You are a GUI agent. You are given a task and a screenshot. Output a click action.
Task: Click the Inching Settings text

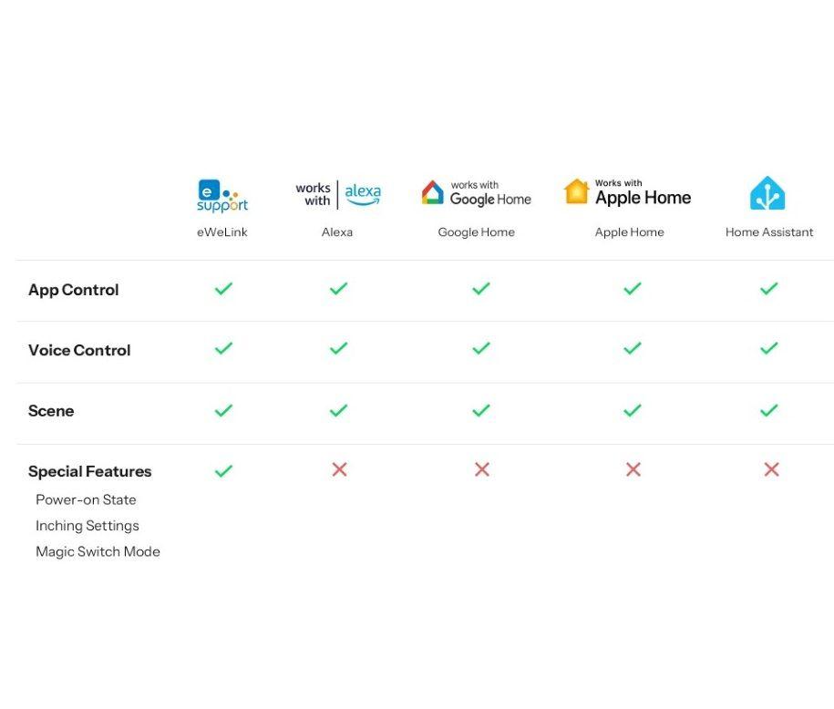click(88, 526)
